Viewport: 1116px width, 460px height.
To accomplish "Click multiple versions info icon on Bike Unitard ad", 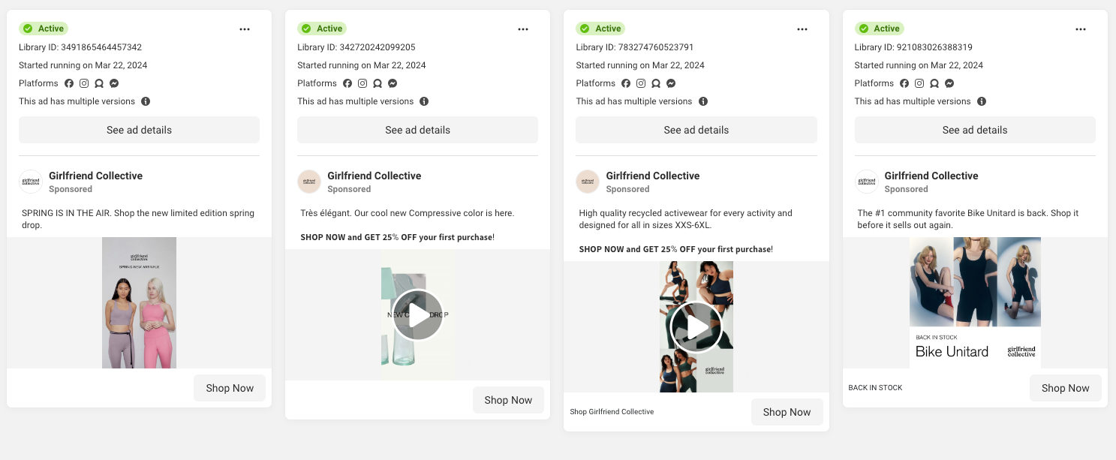I will (982, 101).
